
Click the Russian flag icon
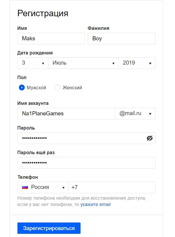(x=25, y=187)
